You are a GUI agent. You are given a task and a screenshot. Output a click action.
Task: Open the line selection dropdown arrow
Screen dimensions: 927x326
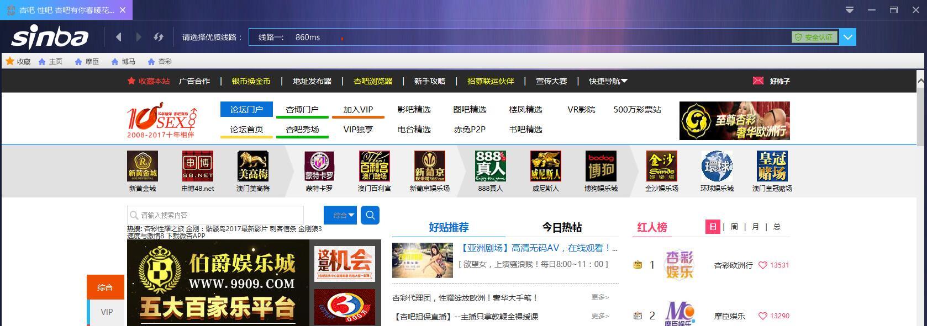coord(848,37)
